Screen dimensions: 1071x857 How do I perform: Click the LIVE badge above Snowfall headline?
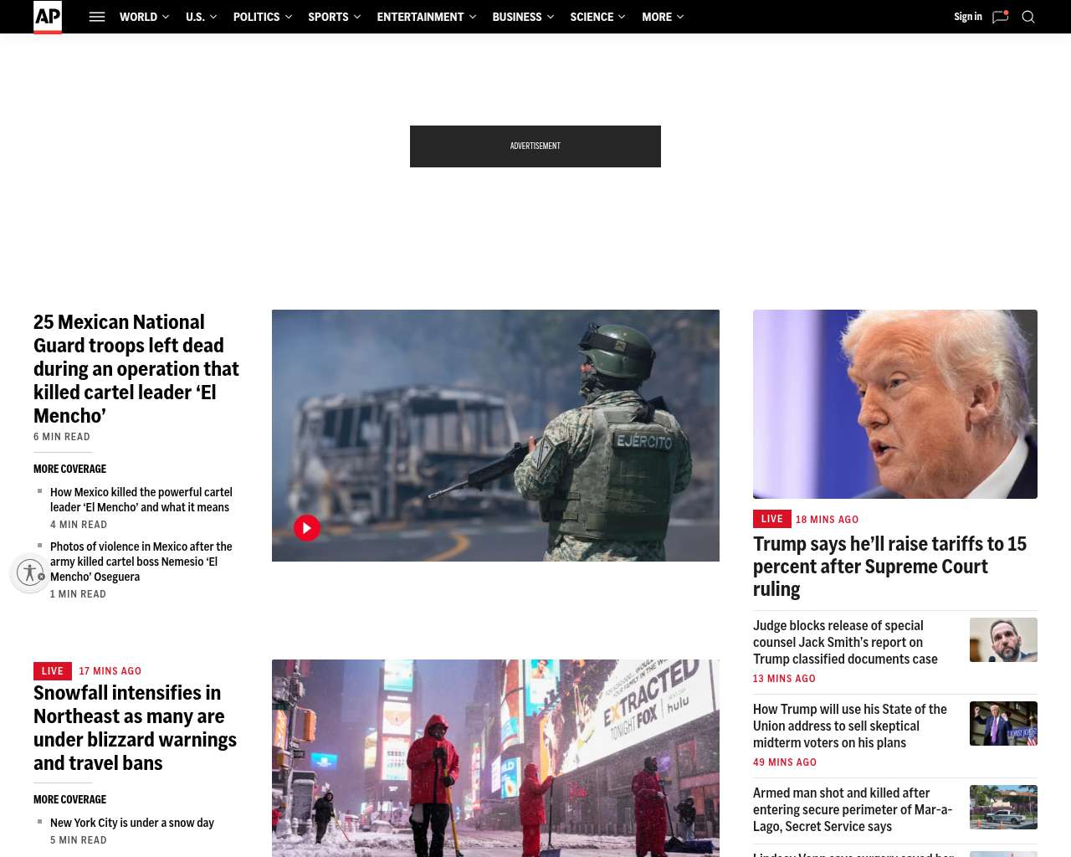click(x=52, y=671)
